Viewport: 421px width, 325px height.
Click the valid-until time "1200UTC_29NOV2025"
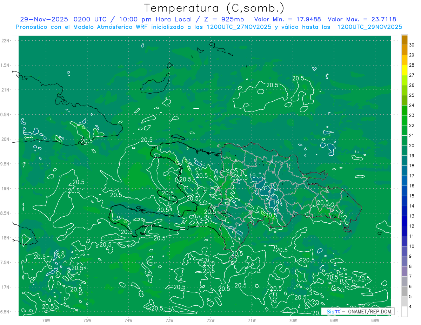tap(369, 27)
